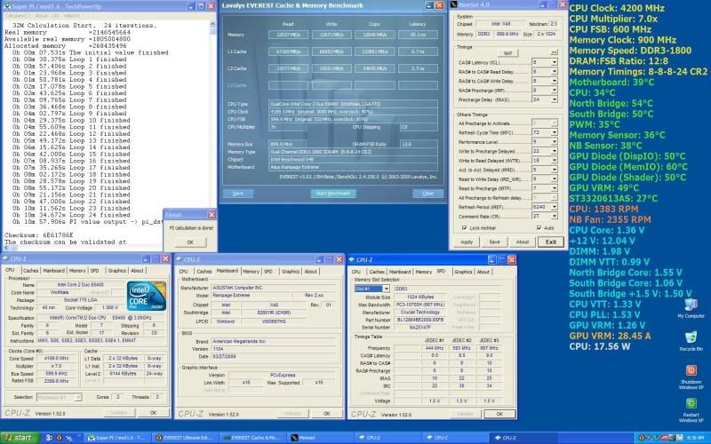Click the MemSet 4.0 title bar icon
The image size is (711, 444).
pos(454,5)
